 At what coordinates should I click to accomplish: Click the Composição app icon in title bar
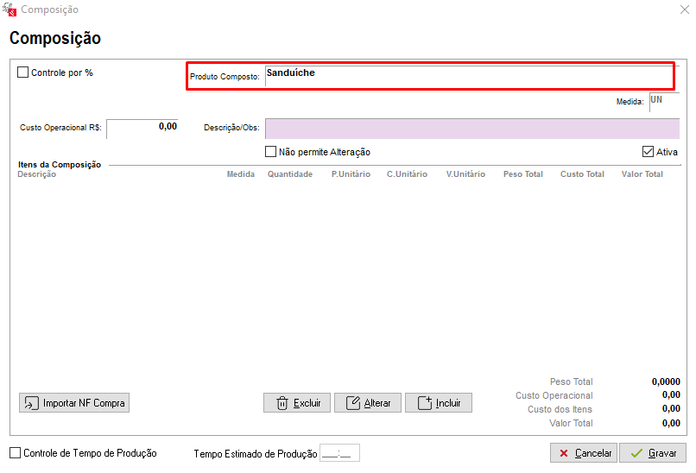click(x=9, y=9)
